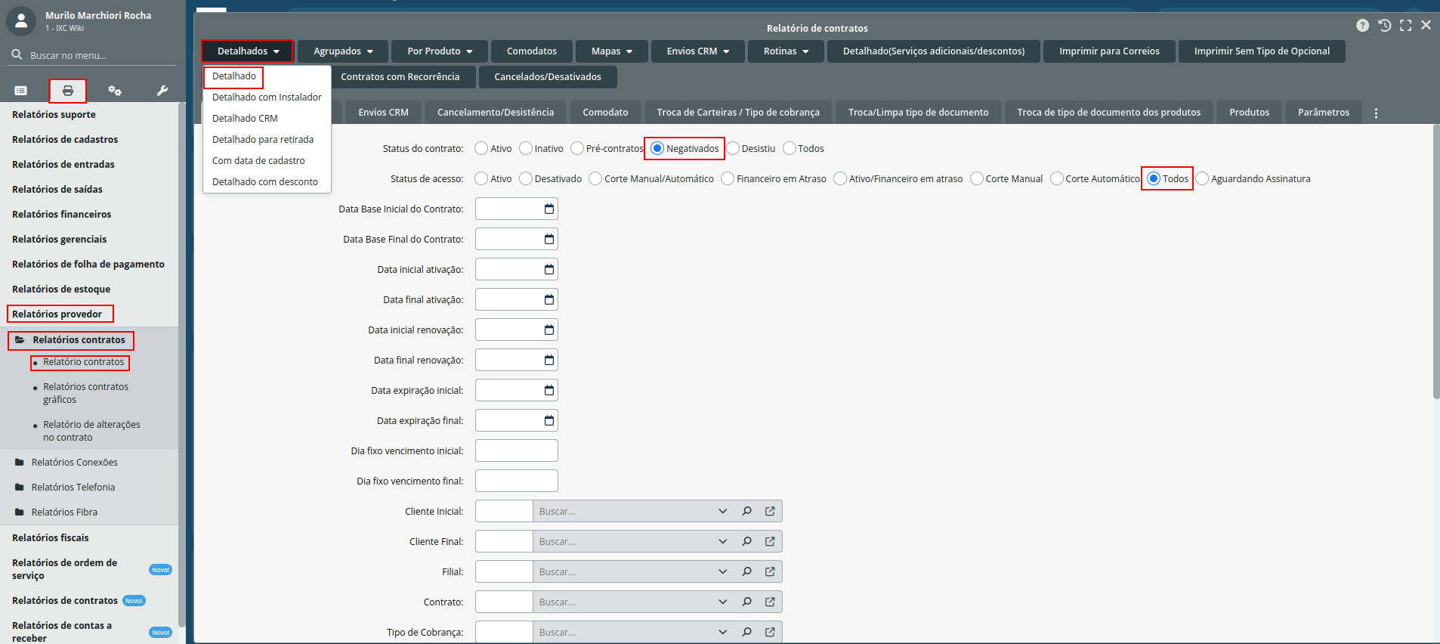The width and height of the screenshot is (1440, 644).
Task: Open calendar for Data expiração final
Action: click(x=549, y=420)
